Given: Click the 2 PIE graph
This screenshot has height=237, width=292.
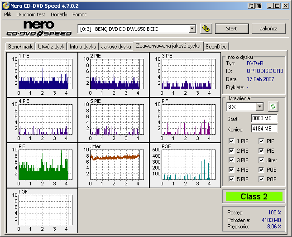Looking at the screenshot, I should point(114,75).
